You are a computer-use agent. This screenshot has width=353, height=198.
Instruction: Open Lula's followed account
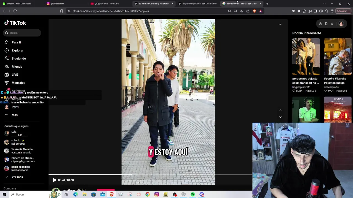(19, 133)
